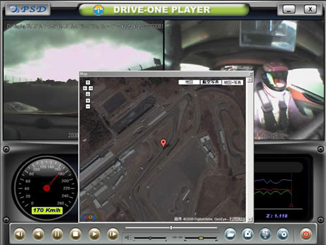Click the Drive-One Player lighthouse logo
Screen dimensions: 326x245
[98, 10]
